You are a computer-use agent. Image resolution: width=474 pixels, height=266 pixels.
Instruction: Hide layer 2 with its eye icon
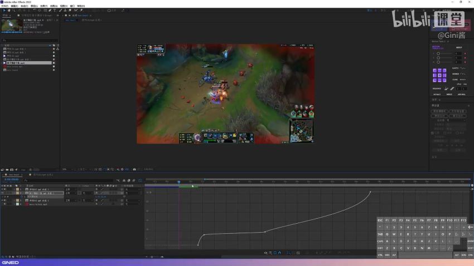pos(2,193)
